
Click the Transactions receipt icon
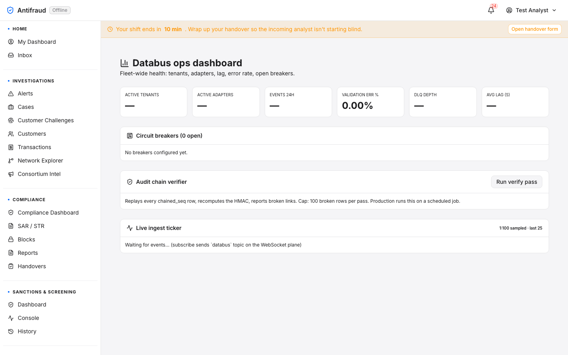[11, 147]
